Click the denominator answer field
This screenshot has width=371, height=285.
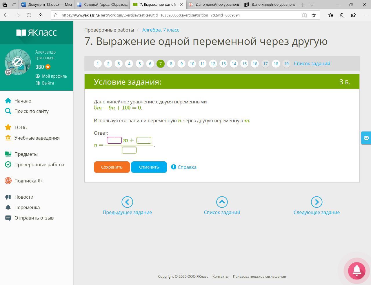pyautogui.click(x=129, y=150)
